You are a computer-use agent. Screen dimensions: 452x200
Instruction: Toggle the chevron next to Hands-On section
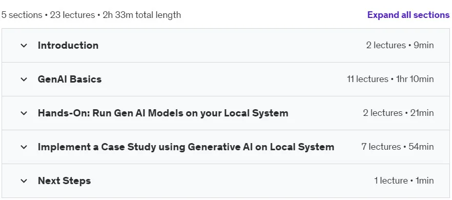click(x=24, y=113)
